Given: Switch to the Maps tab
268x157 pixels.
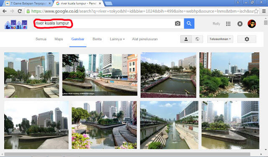Looking at the screenshot, I should 59,39.
